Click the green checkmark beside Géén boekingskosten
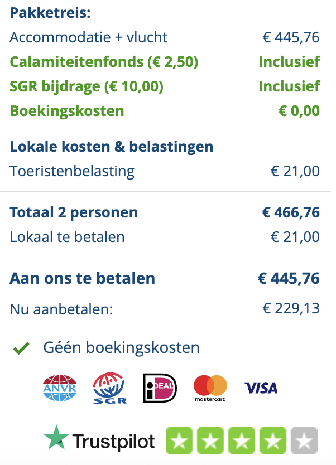 click(x=21, y=348)
